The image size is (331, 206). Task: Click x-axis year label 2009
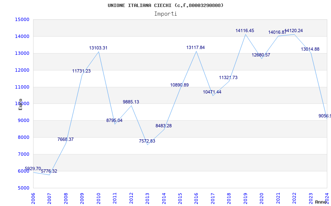82,198
